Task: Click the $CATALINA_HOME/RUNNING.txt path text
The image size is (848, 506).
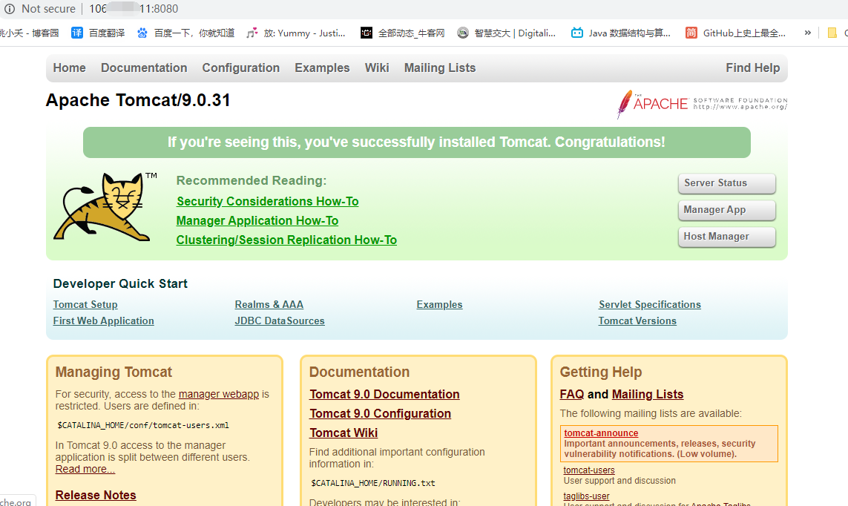Action: pos(373,483)
